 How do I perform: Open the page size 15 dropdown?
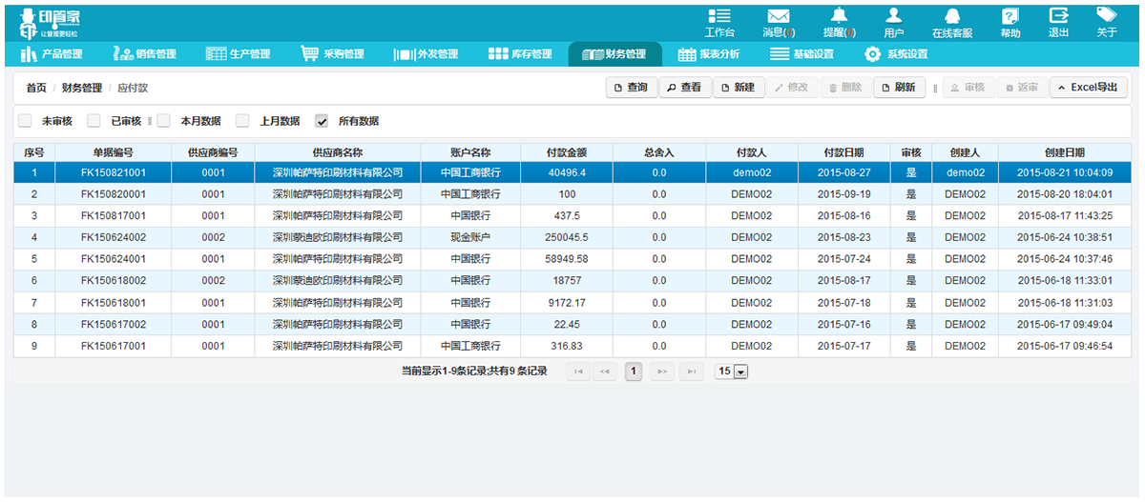(x=733, y=371)
